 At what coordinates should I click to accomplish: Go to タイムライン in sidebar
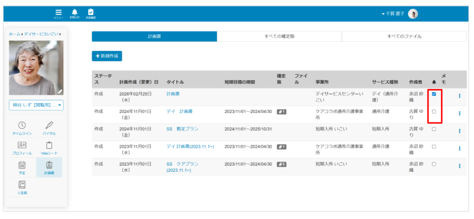22,128
